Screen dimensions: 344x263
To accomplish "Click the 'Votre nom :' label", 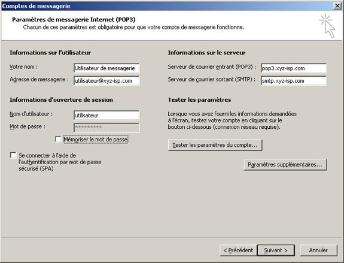I will click(23, 66).
